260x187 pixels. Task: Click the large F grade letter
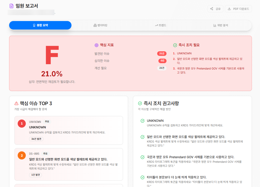pyautogui.click(x=52, y=55)
